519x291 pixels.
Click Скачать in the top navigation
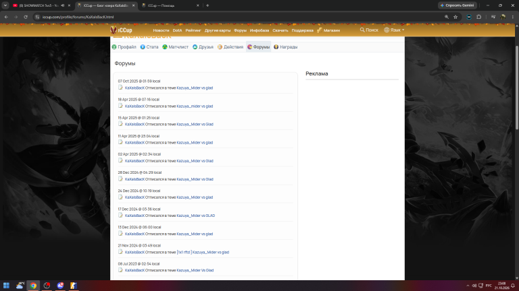[280, 30]
